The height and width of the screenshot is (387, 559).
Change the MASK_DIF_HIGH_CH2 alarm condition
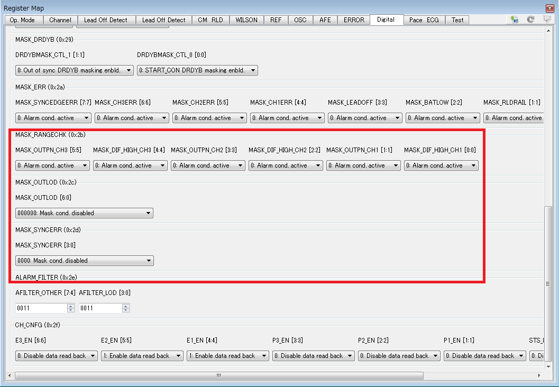click(286, 165)
